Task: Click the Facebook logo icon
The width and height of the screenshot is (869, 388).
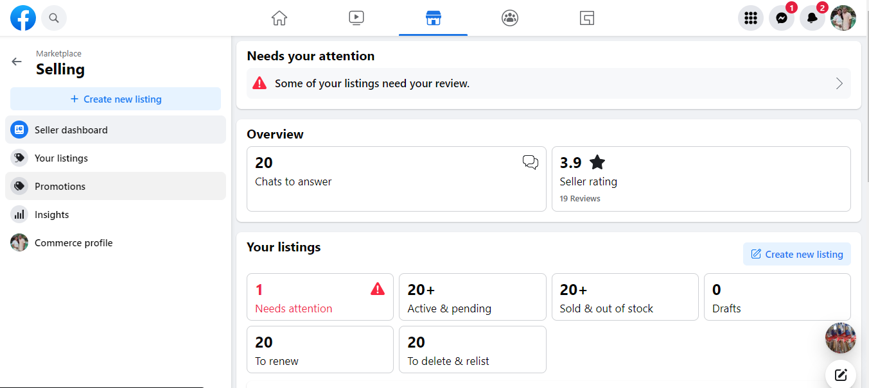Action: click(23, 18)
